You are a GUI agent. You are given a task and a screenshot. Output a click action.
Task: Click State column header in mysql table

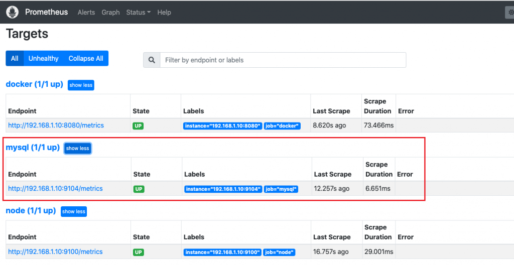coord(142,175)
